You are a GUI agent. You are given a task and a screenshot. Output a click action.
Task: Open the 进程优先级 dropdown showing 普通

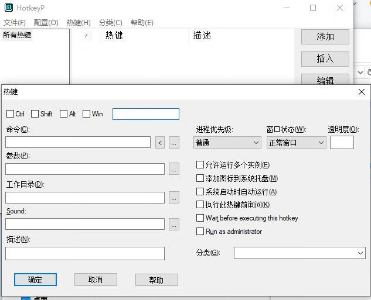tap(227, 143)
